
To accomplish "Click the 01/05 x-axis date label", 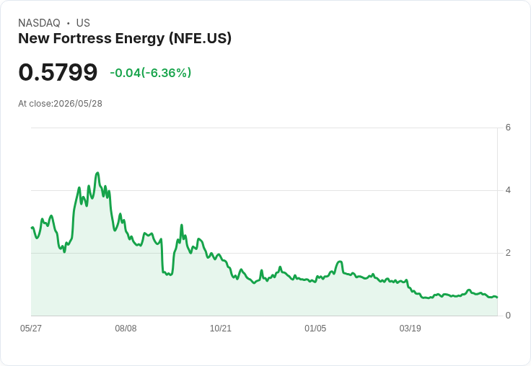I will click(x=315, y=329).
